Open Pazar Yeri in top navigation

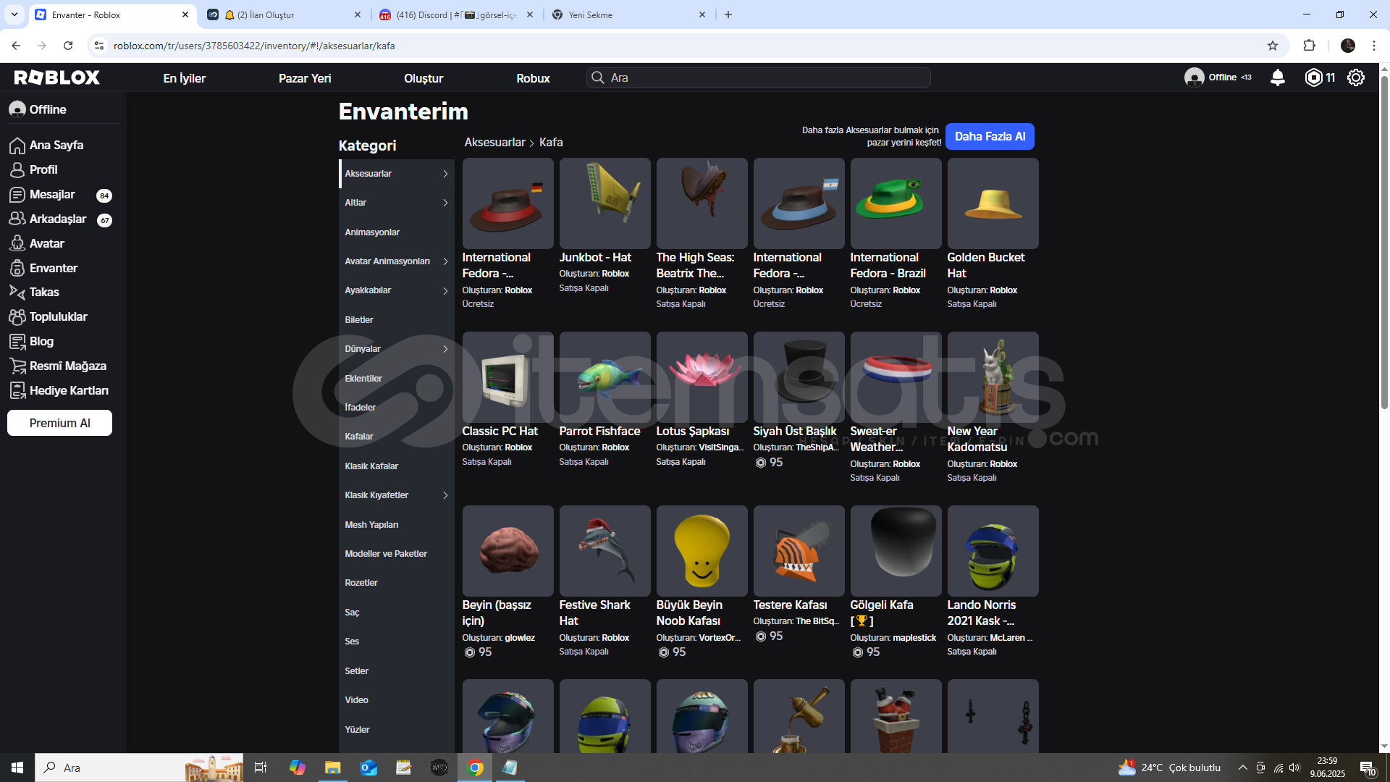[x=304, y=78]
